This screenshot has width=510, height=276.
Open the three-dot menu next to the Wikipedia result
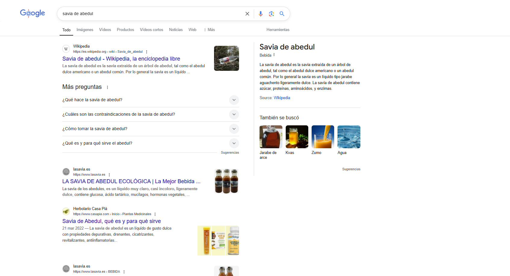click(x=147, y=52)
